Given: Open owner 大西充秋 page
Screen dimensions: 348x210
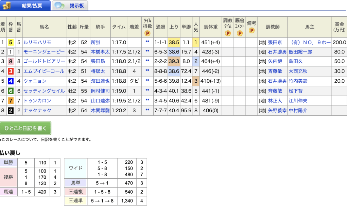Looking at the screenshot, I should pos(298,71).
